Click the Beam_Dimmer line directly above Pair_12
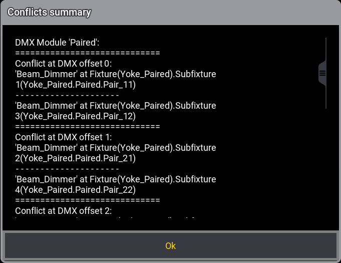Screen dimensions: 341x263 pos(116,106)
